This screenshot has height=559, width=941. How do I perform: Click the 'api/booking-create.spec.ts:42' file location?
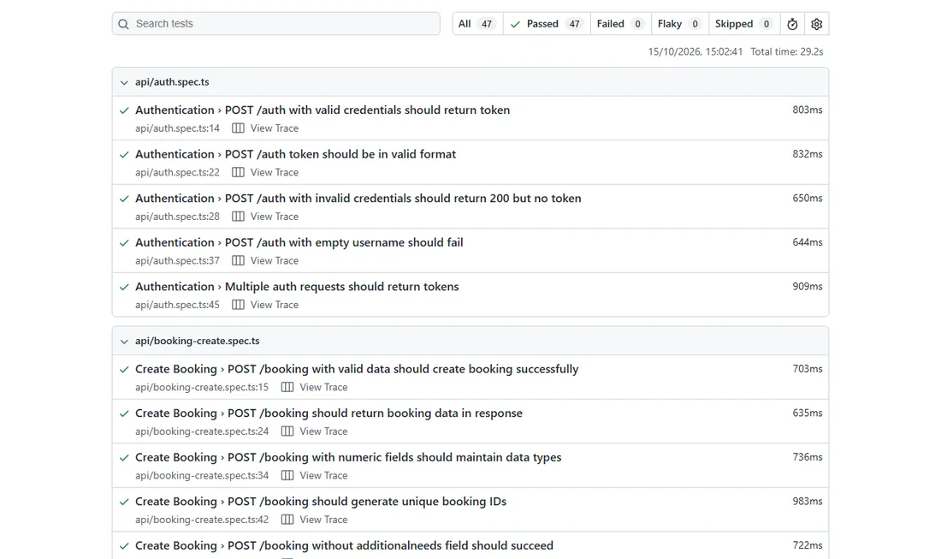[x=202, y=520]
